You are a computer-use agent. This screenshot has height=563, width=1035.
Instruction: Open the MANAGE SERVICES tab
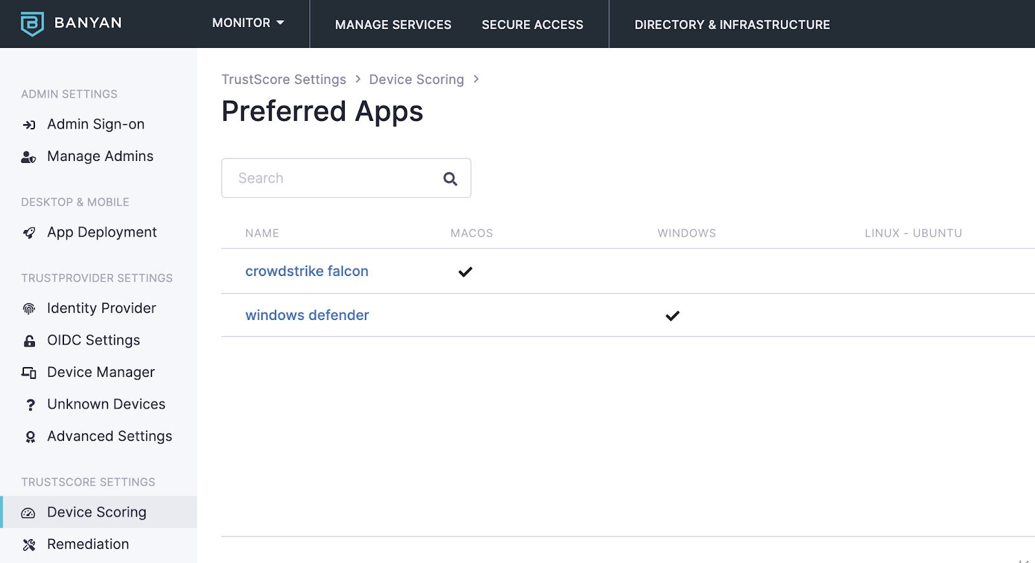393,25
